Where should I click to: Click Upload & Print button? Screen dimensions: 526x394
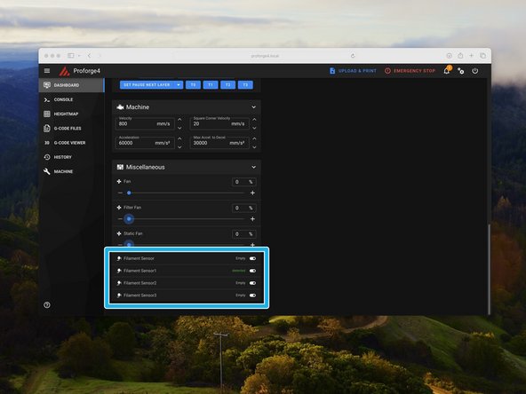(x=353, y=71)
